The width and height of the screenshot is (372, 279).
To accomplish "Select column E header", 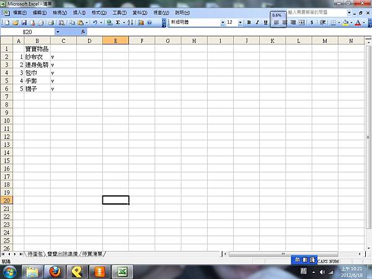I will coord(115,41).
